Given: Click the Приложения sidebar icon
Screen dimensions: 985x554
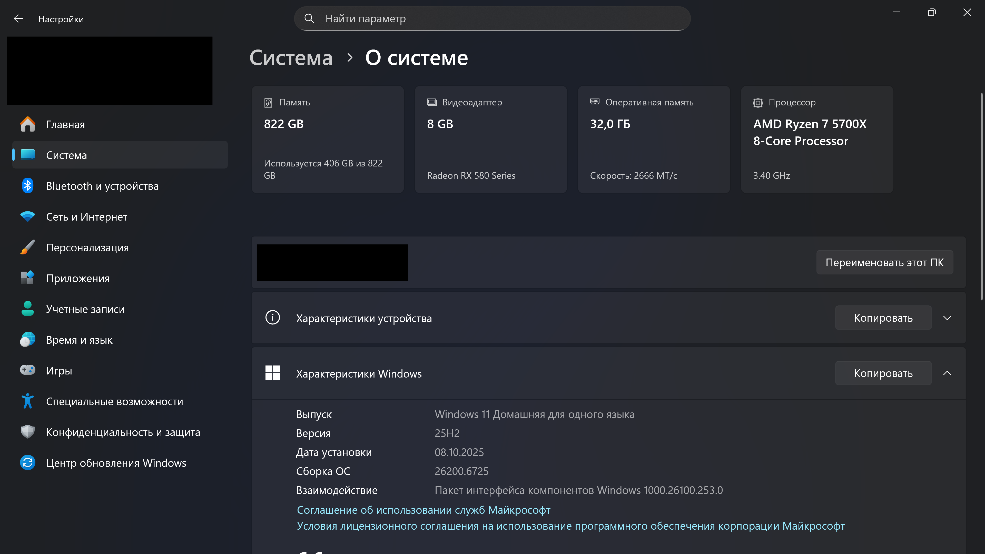Looking at the screenshot, I should [27, 278].
